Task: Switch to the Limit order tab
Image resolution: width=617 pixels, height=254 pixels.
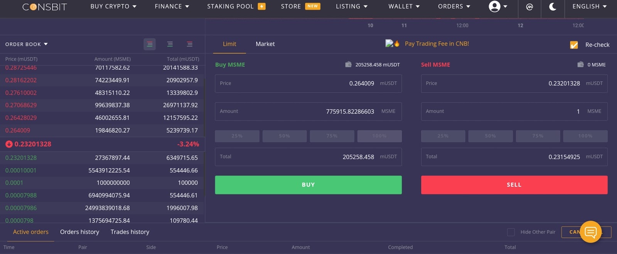Action: coord(229,44)
